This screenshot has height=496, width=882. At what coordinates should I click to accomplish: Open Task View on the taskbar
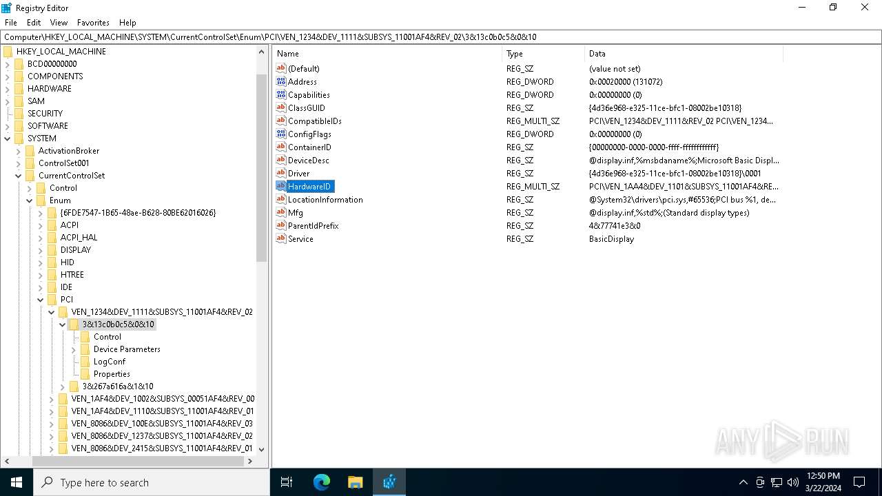coord(287,482)
